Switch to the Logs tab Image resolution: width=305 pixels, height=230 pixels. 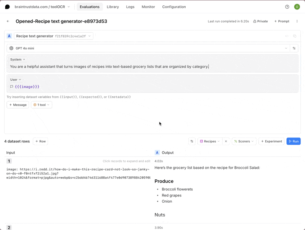(130, 7)
